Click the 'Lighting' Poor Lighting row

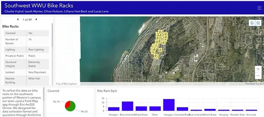click(26, 50)
